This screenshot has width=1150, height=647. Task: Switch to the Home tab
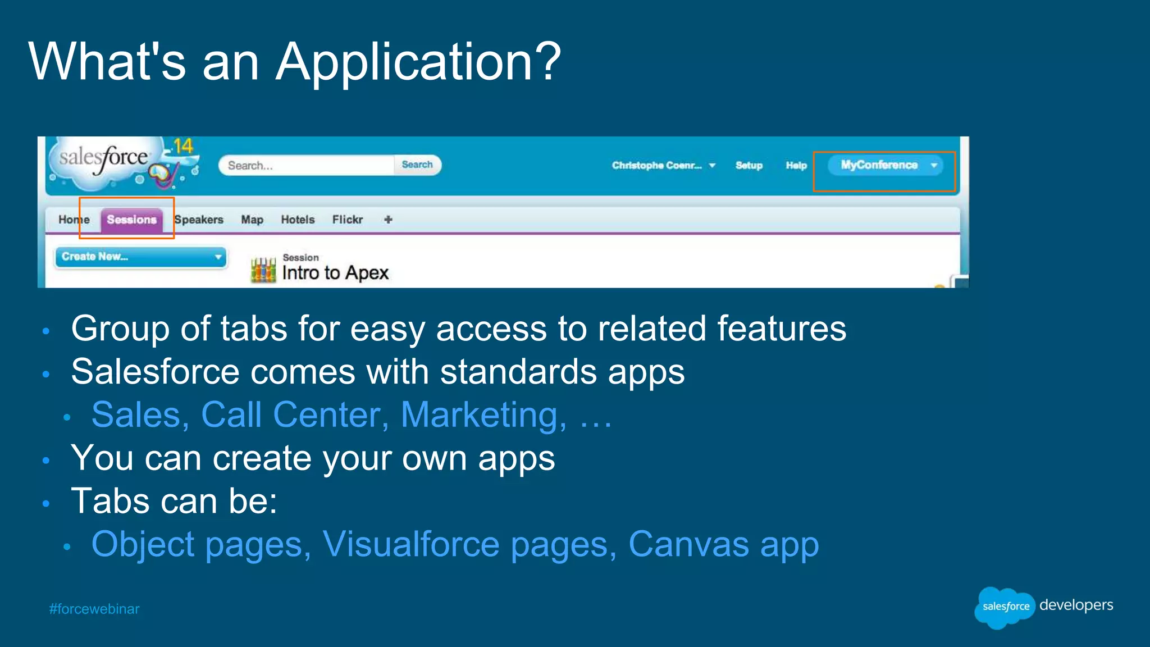click(74, 220)
